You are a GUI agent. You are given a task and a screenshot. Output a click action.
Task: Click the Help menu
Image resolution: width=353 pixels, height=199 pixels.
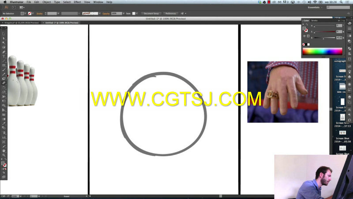[x=109, y=2]
